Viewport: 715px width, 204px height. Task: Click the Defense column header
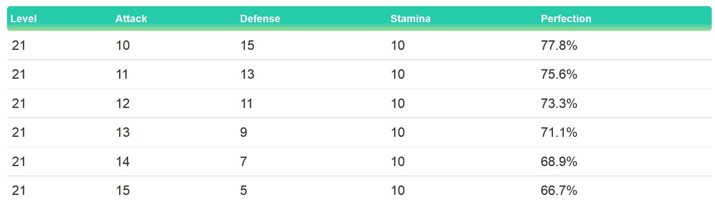pyautogui.click(x=260, y=19)
